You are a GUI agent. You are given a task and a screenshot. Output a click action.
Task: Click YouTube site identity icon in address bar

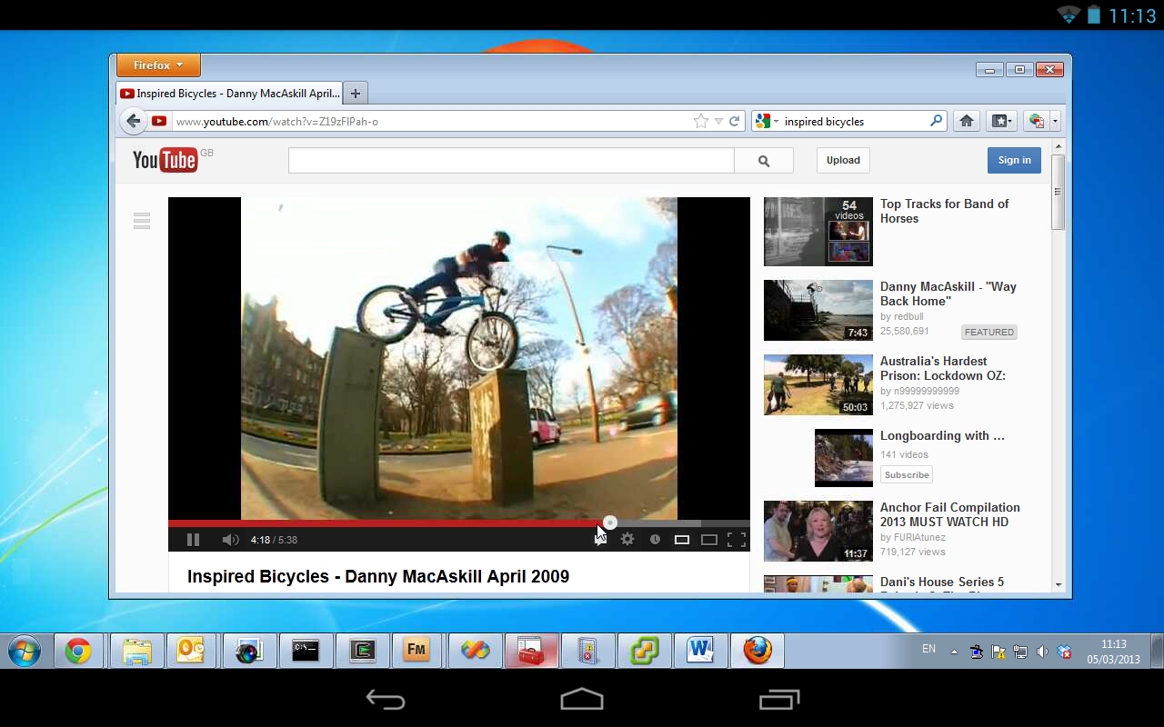click(159, 121)
